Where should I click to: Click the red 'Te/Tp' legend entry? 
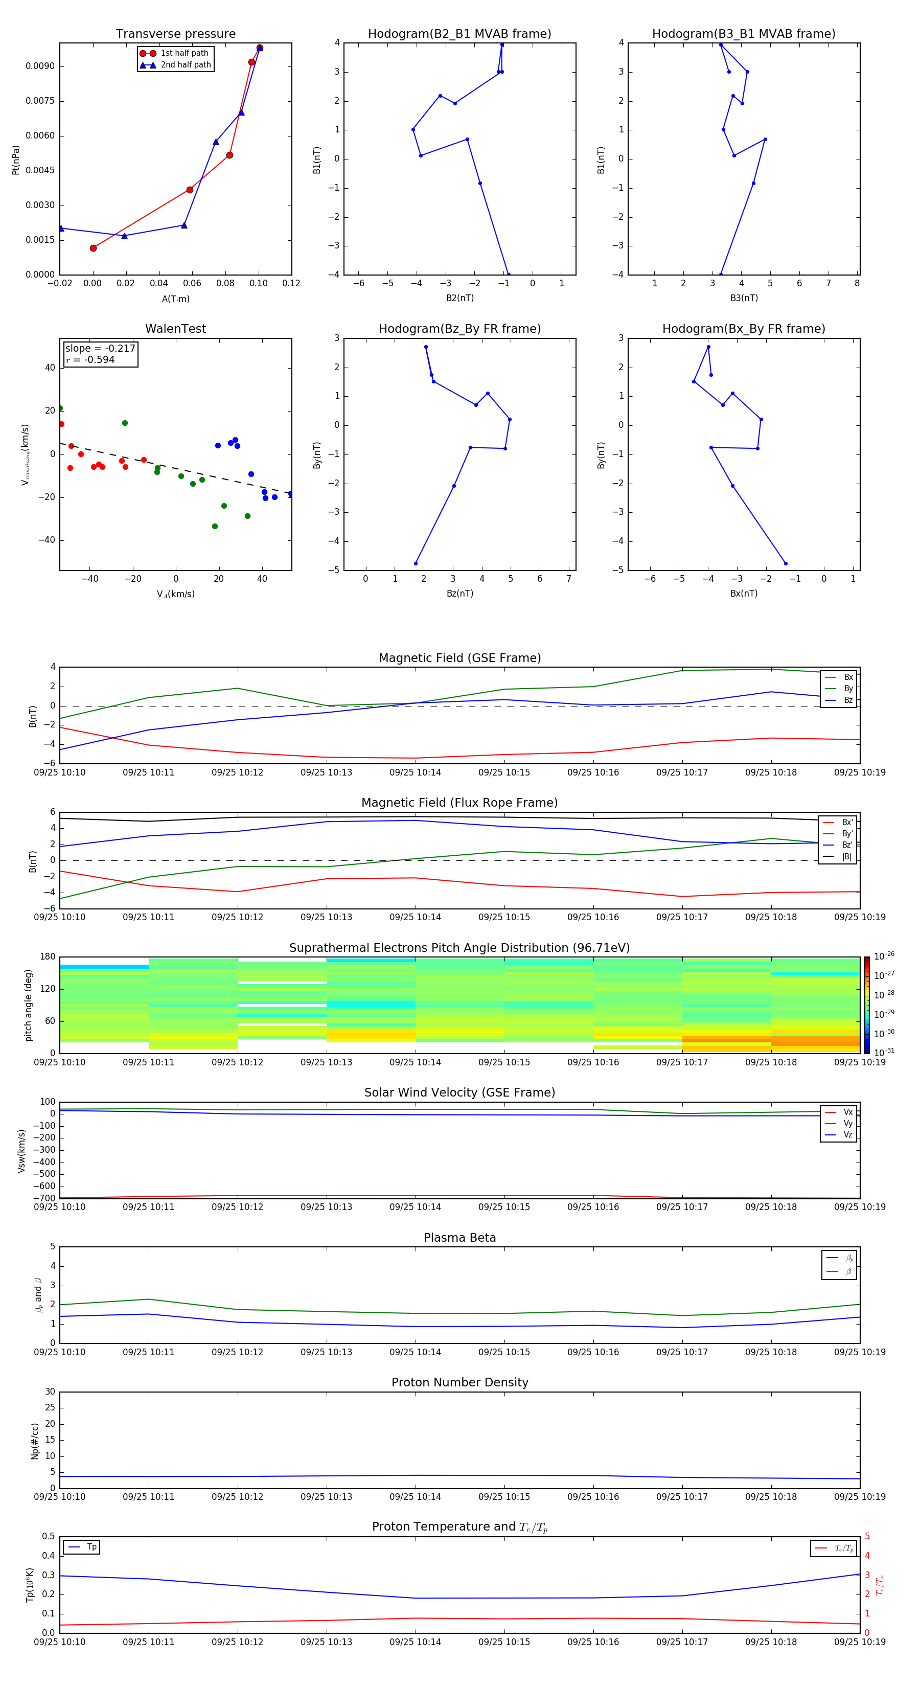pyautogui.click(x=834, y=1548)
